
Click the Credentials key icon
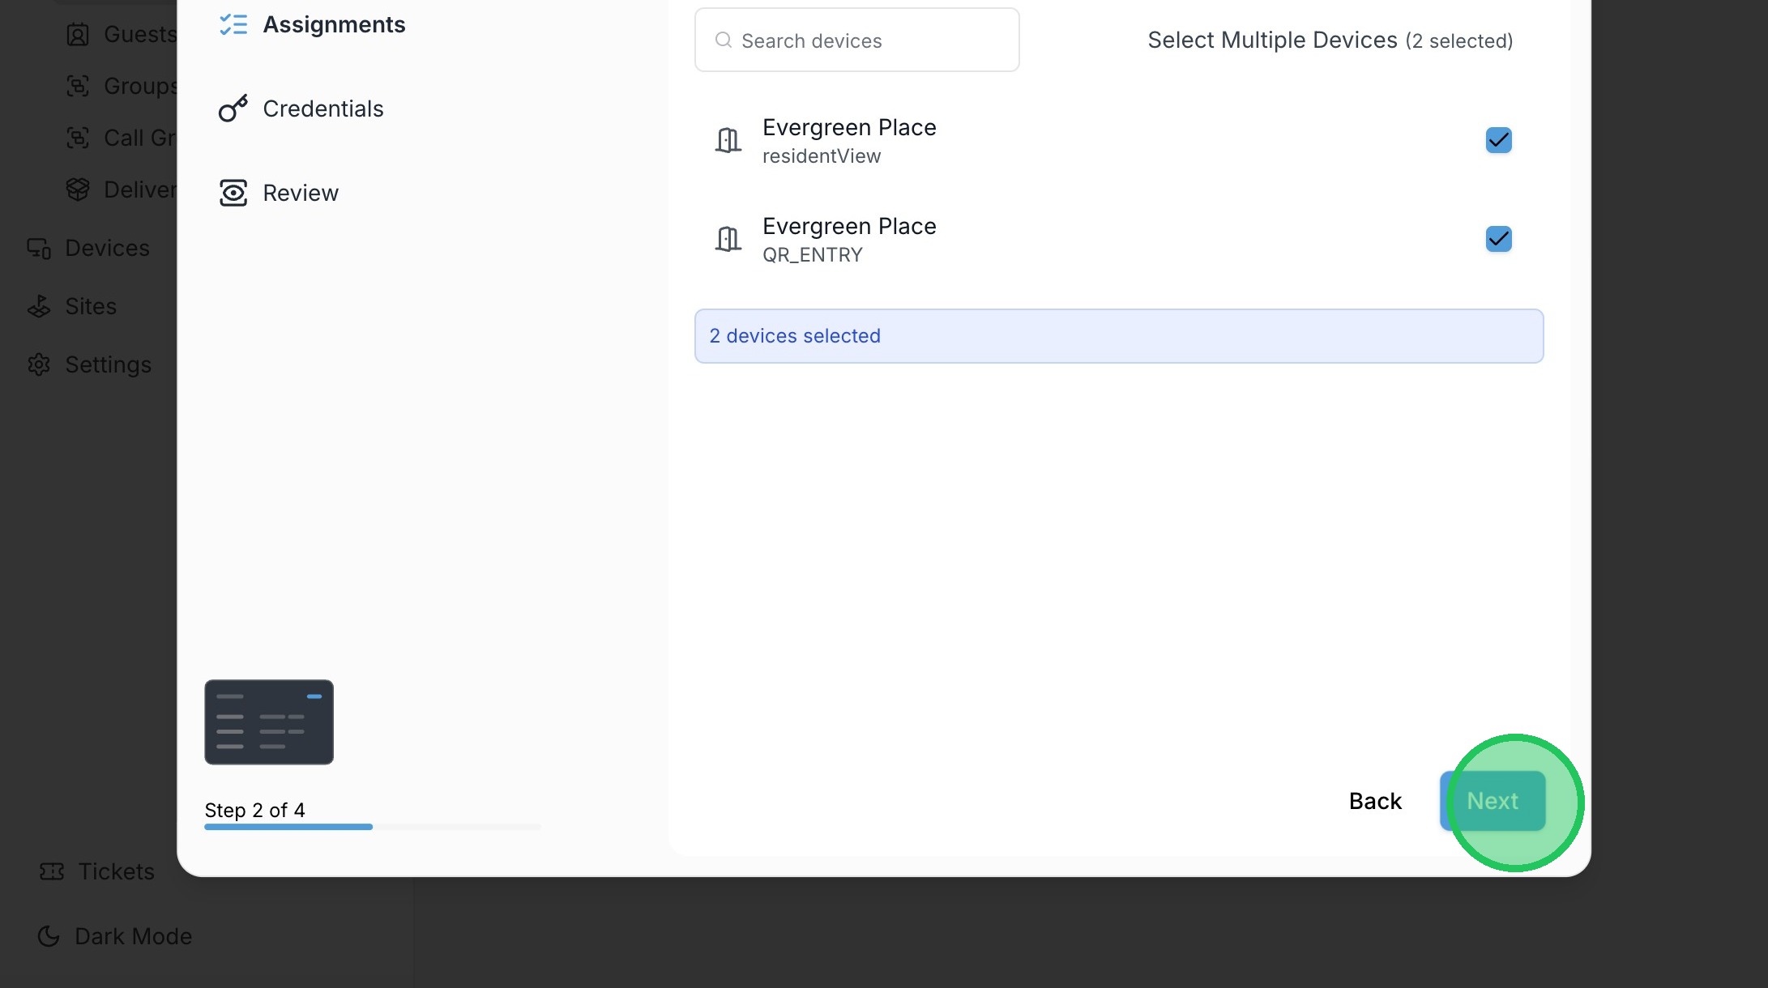pos(233,109)
